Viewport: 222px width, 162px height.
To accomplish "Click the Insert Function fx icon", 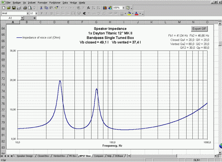I will [x=89, y=8].
